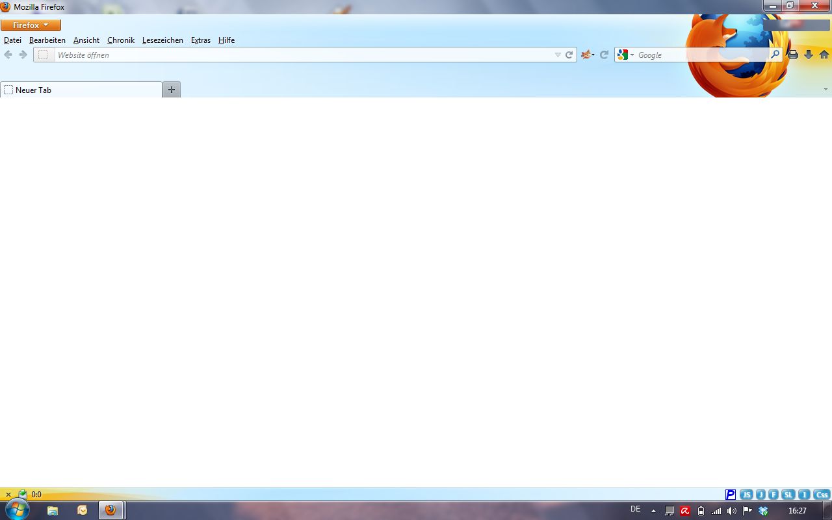The image size is (832, 520).
Task: Open downloads with the down-arrow icon
Action: 809,55
